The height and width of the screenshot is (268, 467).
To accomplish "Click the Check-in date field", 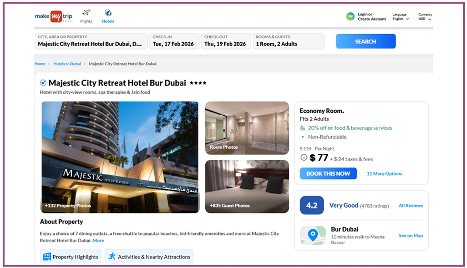I will tap(174, 41).
